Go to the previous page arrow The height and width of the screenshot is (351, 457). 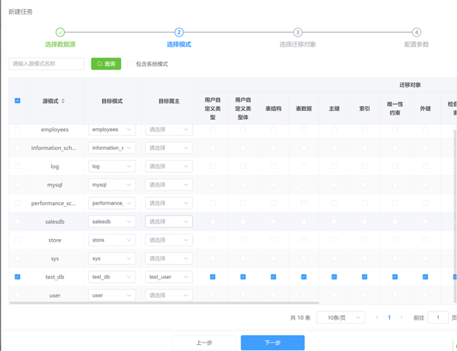(x=377, y=318)
